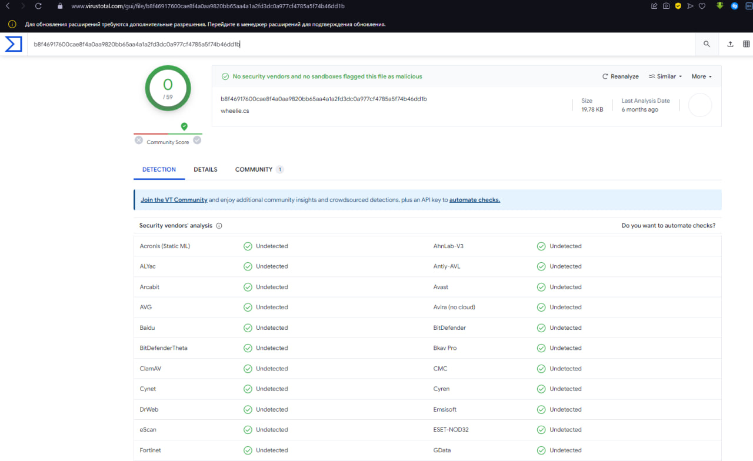Click Last Analysis Date 6 months ago
The image size is (753, 461).
point(639,109)
